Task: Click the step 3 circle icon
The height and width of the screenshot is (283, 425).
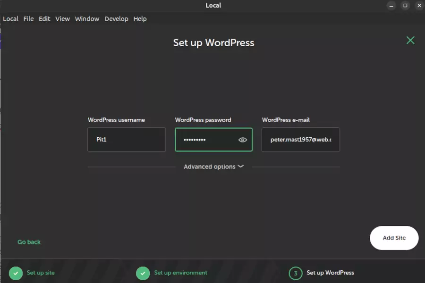Action: [296, 273]
